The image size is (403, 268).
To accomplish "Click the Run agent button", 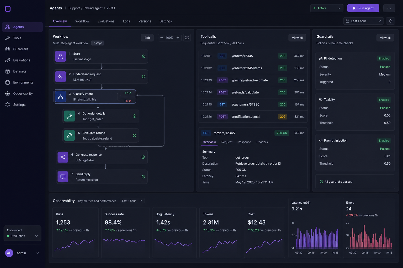I will (x=363, y=8).
